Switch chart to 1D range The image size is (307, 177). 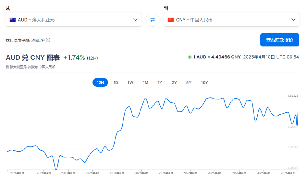tap(116, 82)
